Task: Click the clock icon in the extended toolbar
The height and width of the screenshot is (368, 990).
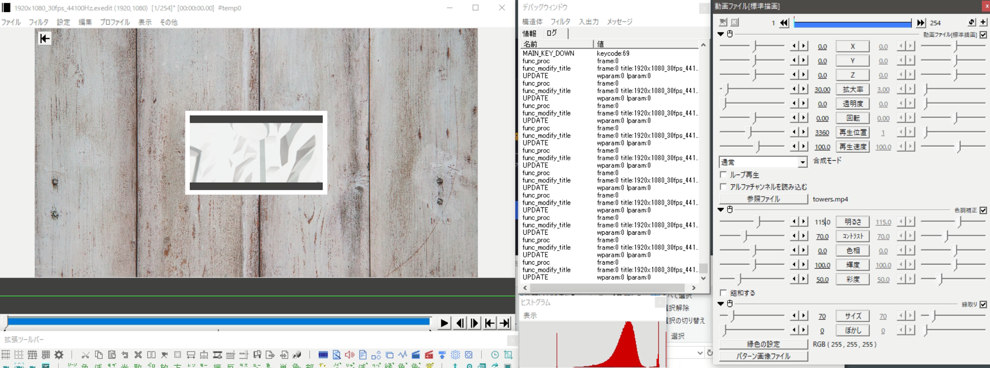Action: [495, 355]
